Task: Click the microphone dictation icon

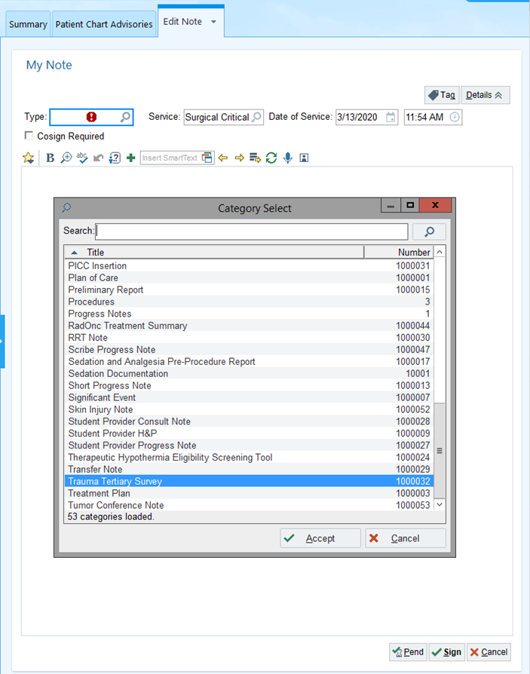Action: coord(287,158)
